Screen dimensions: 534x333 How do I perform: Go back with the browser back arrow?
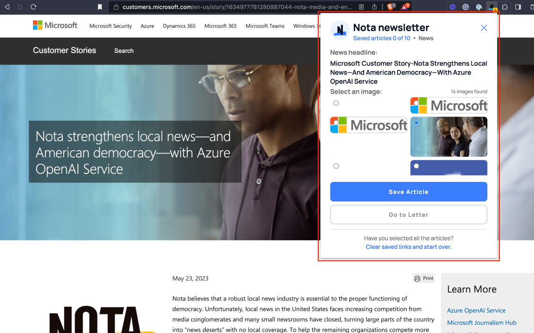(x=7, y=7)
